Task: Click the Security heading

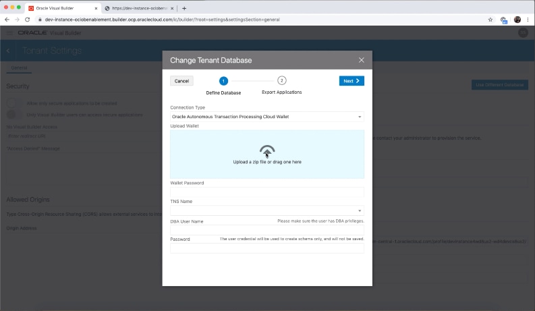Action: [x=18, y=86]
